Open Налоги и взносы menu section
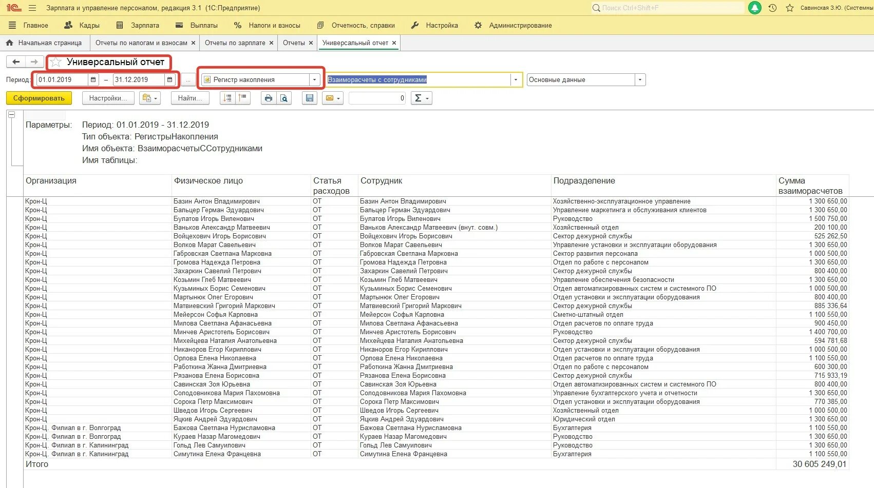The height and width of the screenshot is (488, 874). point(268,25)
